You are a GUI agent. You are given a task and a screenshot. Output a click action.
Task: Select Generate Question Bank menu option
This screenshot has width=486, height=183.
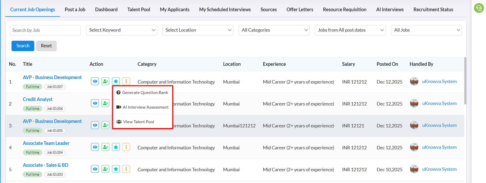tap(143, 93)
